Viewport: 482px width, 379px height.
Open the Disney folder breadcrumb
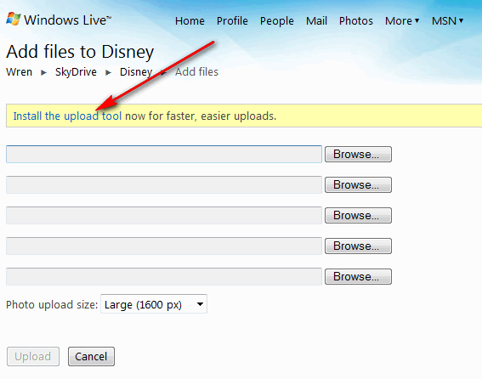tap(136, 72)
